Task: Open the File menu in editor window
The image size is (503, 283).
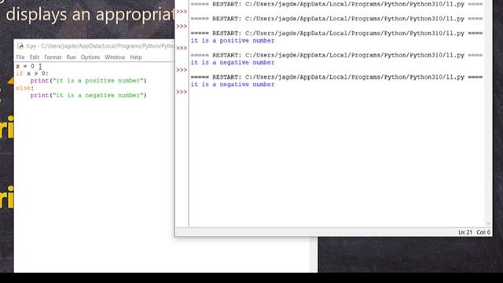Action: [20, 57]
